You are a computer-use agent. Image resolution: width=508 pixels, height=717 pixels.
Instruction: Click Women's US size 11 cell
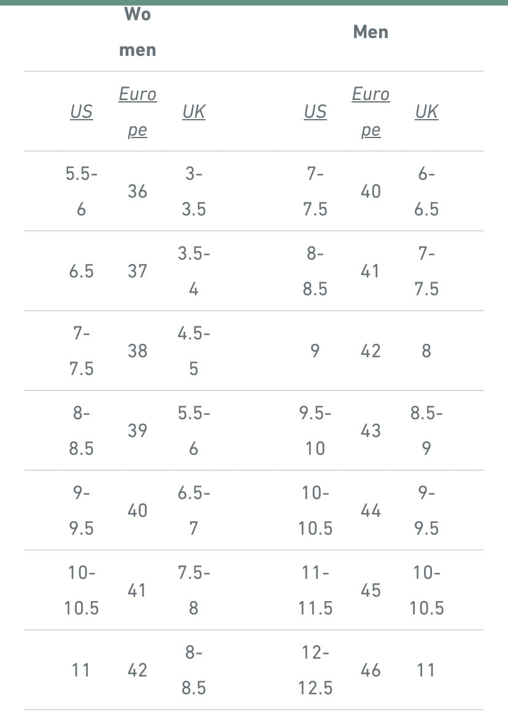[x=81, y=670]
